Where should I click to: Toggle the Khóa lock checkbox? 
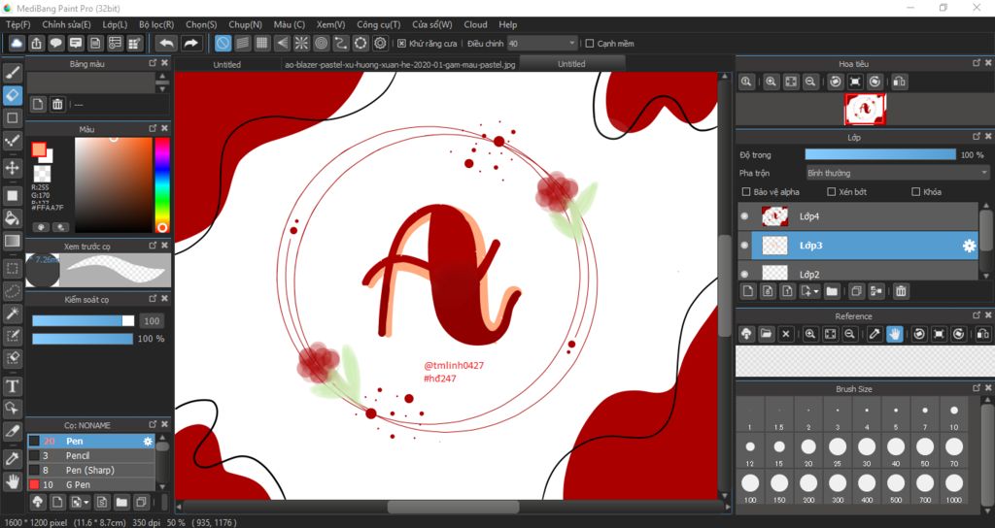click(x=916, y=192)
